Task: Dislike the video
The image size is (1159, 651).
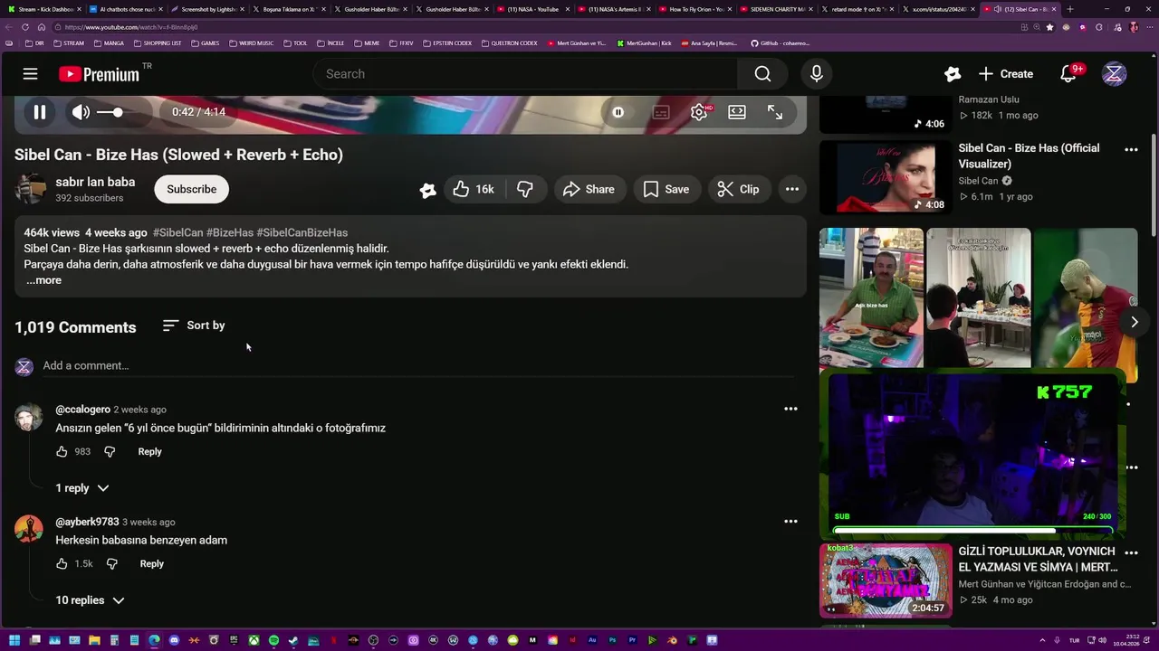Action: click(x=525, y=189)
